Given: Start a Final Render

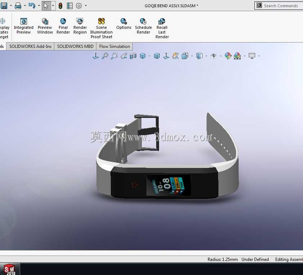Looking at the screenshot, I should (x=63, y=26).
